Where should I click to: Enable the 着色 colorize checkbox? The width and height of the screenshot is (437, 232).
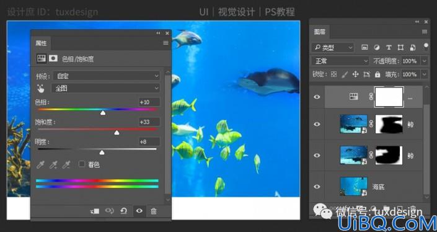click(82, 164)
